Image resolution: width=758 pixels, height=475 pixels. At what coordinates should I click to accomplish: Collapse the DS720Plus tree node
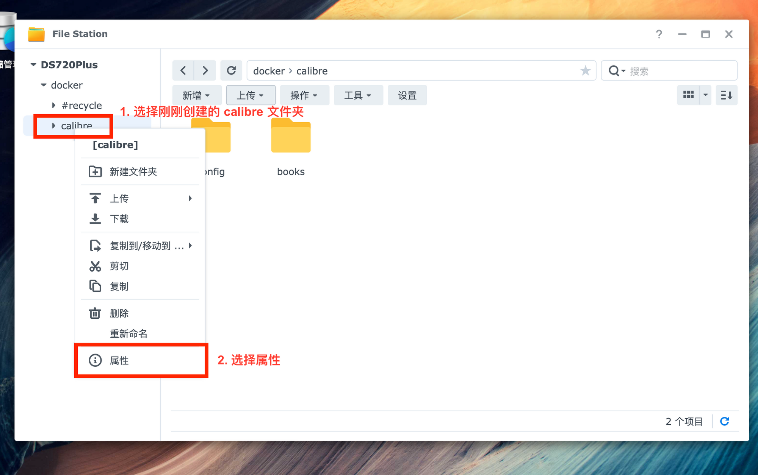point(33,65)
